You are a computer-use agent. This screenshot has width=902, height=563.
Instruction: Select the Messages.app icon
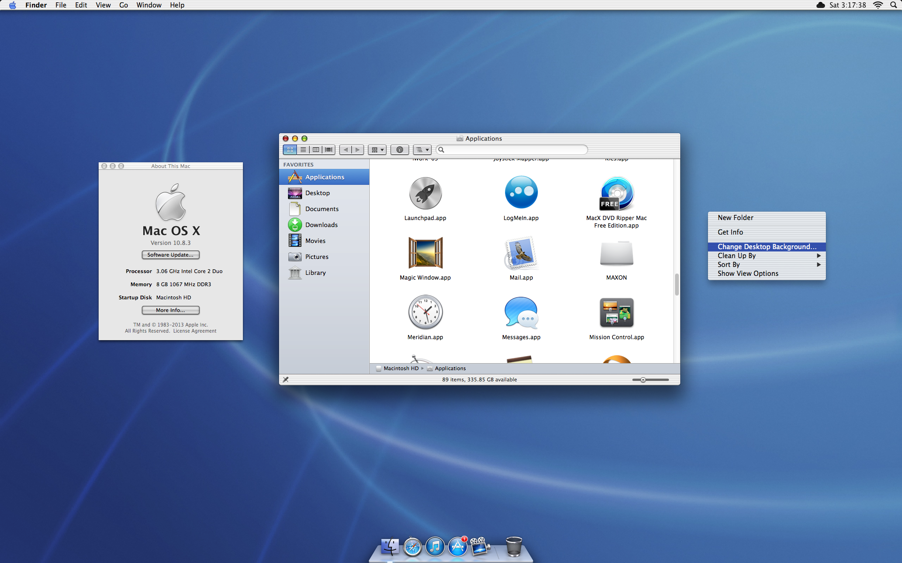click(x=521, y=312)
